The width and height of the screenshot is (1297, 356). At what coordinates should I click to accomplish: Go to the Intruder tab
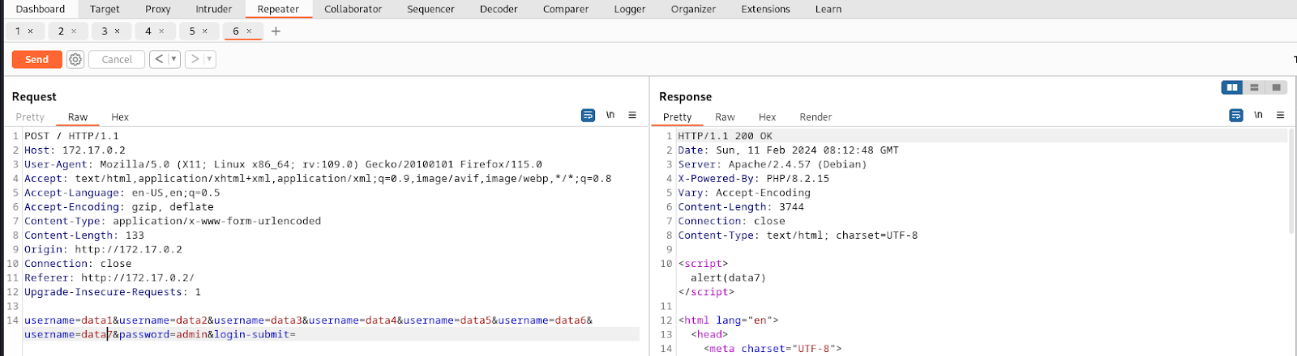pyautogui.click(x=214, y=9)
